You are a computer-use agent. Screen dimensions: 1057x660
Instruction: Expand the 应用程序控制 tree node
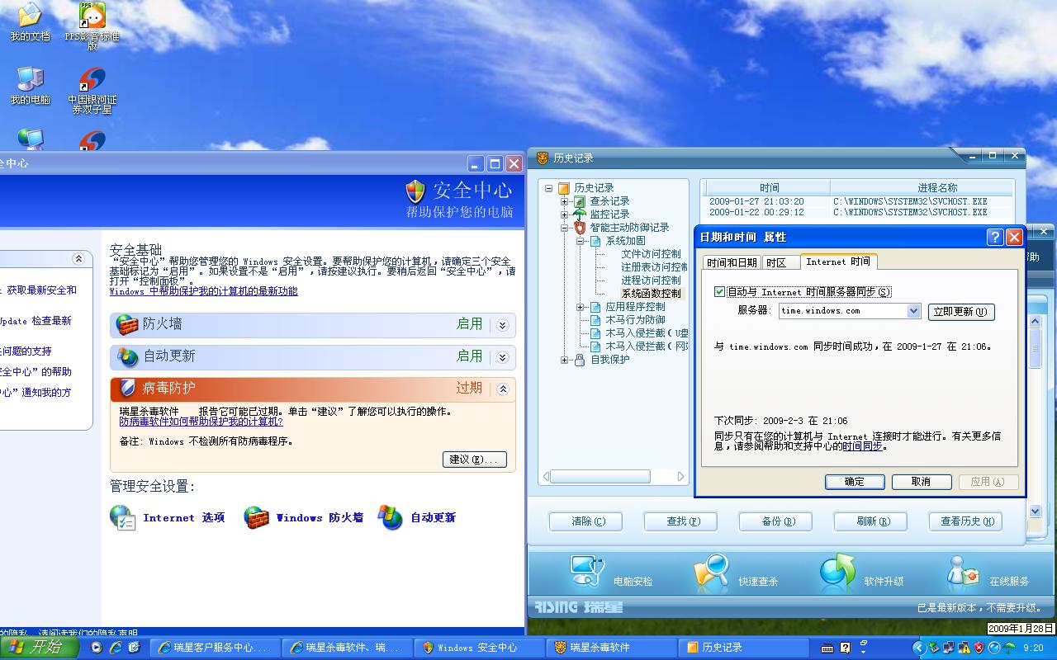581,307
